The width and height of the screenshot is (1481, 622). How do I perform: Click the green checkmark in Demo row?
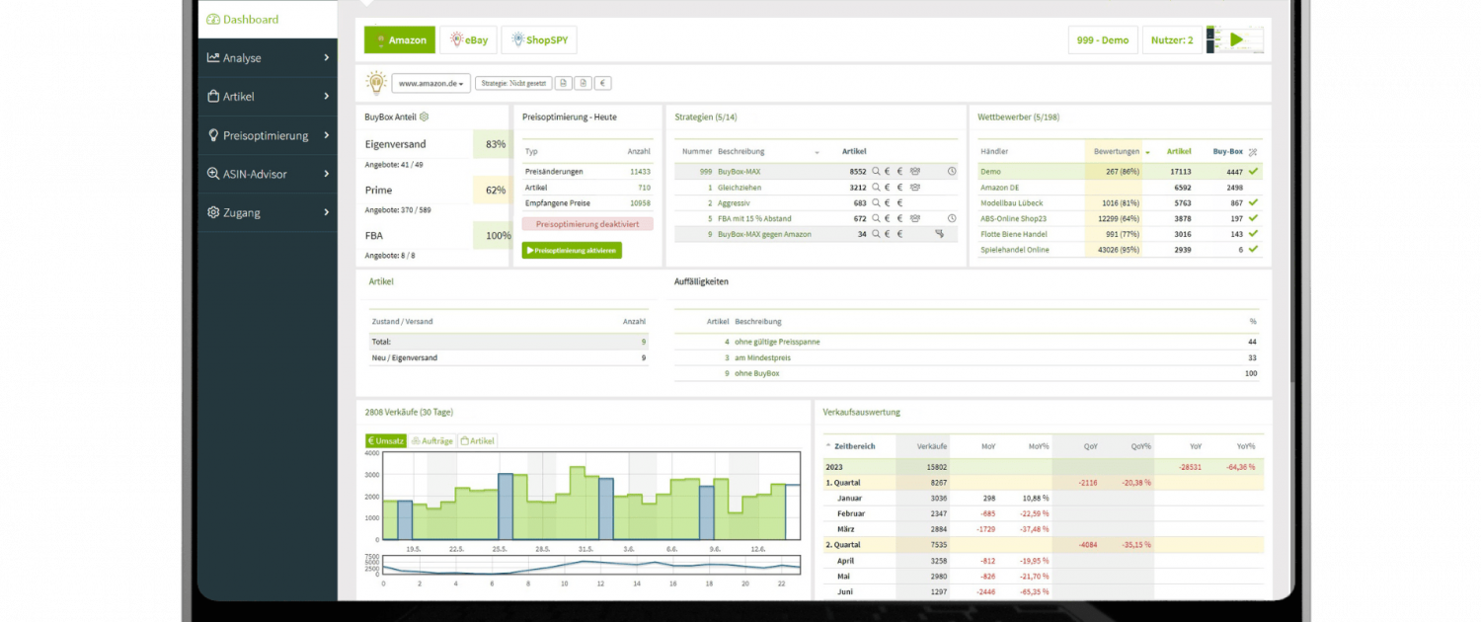[1254, 171]
